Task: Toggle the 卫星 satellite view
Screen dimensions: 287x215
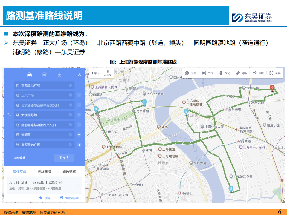Action: tap(190, 73)
